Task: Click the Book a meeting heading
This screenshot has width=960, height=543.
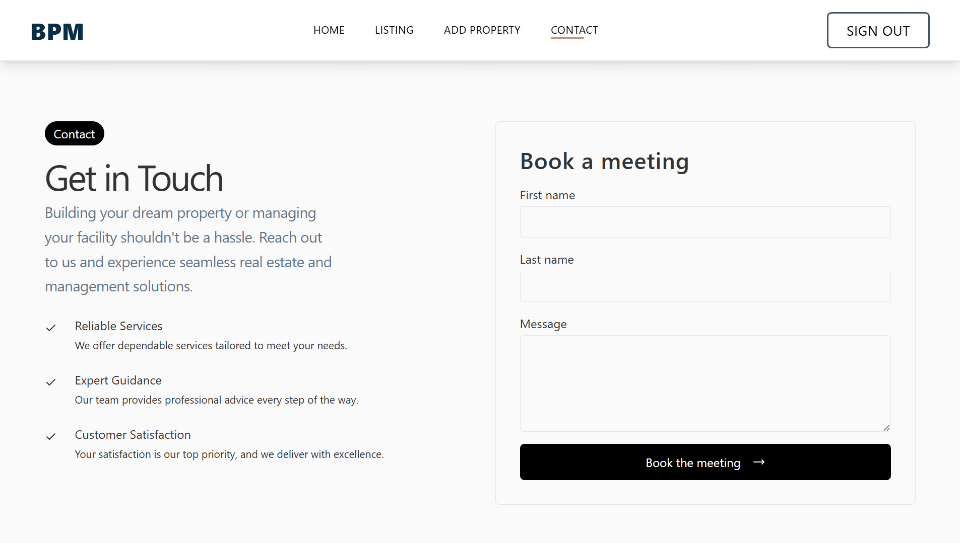Action: [604, 162]
